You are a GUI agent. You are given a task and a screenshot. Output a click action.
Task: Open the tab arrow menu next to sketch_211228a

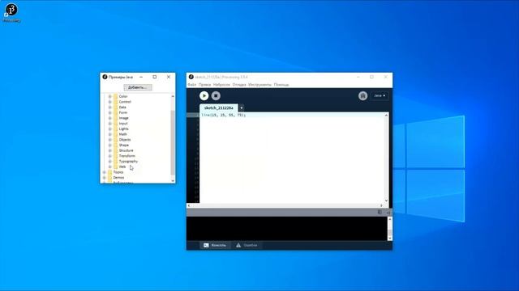click(x=242, y=108)
